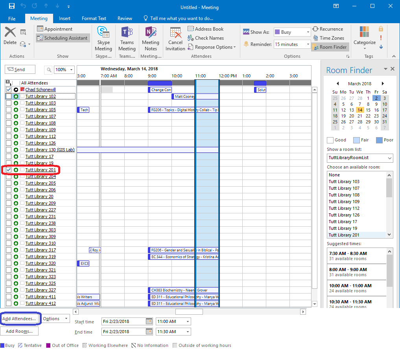400x354 pixels.
Task: Select Scheduling Assistant view
Action: pos(63,38)
